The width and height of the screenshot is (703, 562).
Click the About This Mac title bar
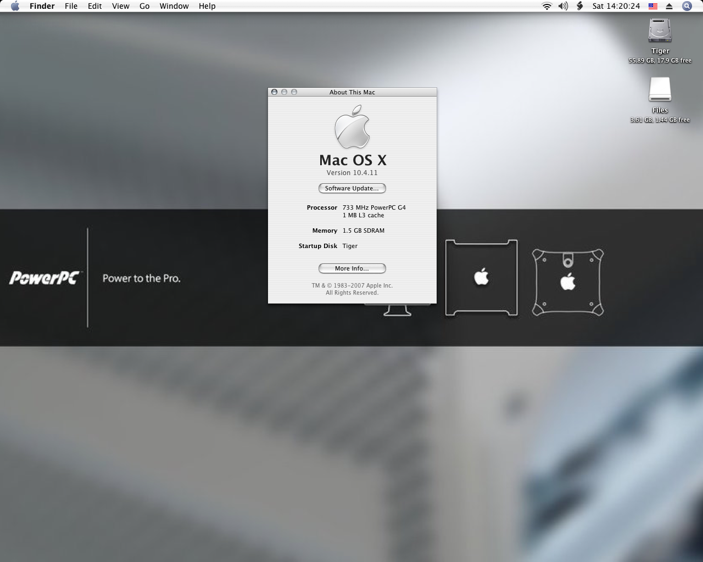(x=352, y=92)
